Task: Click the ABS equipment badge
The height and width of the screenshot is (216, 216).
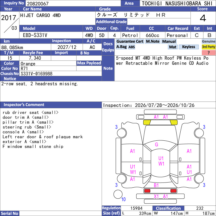Action: pos(131,47)
